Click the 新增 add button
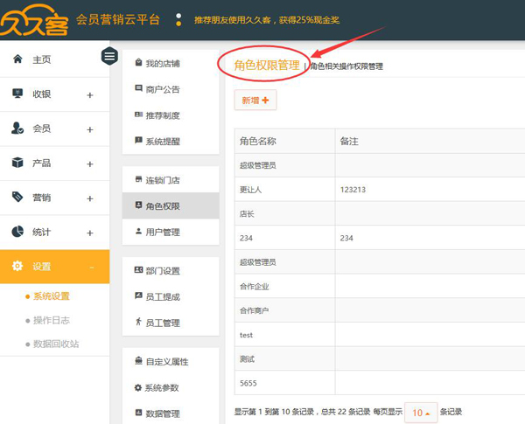Image resolution: width=525 pixels, height=424 pixels. coord(255,101)
